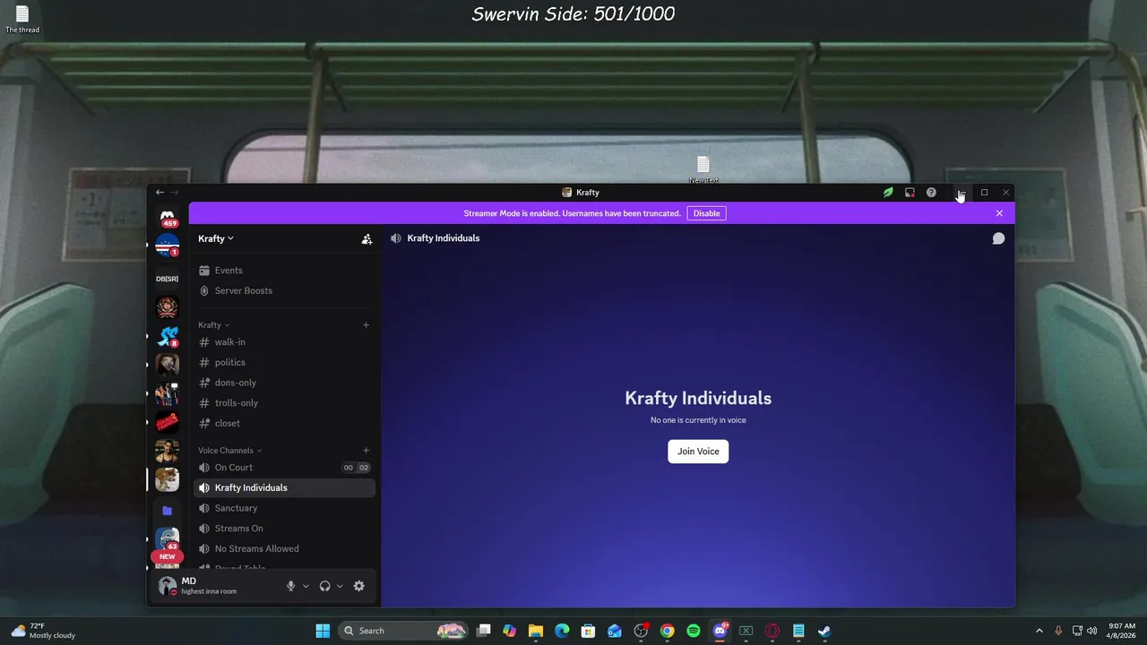Dismiss the Streamer Mode banner
Screen dimensions: 1147x645
999,213
